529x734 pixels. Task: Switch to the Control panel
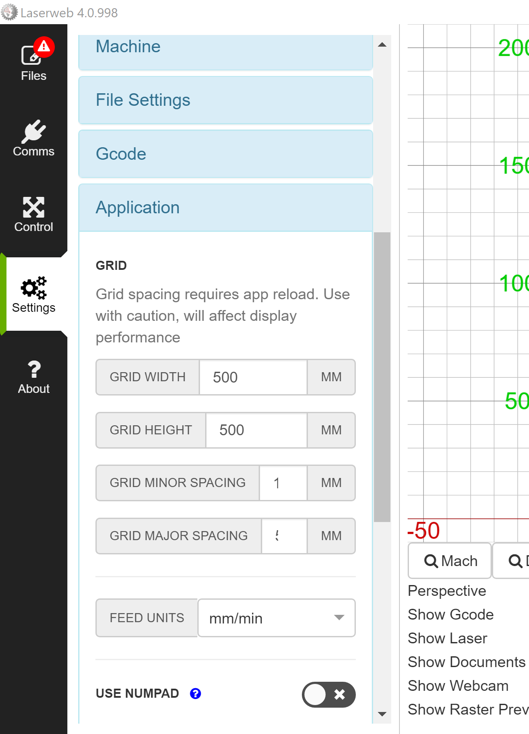pos(34,214)
